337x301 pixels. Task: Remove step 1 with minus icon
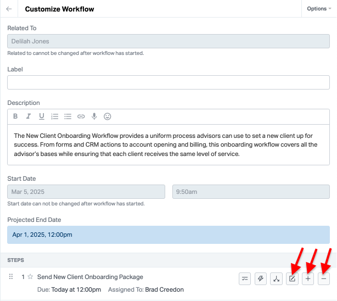point(324,279)
